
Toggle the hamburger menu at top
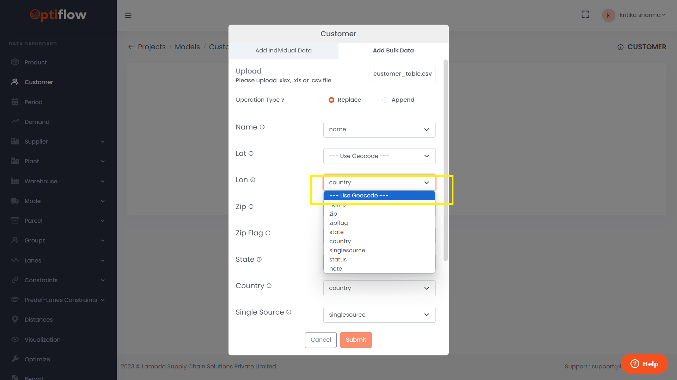coord(128,15)
